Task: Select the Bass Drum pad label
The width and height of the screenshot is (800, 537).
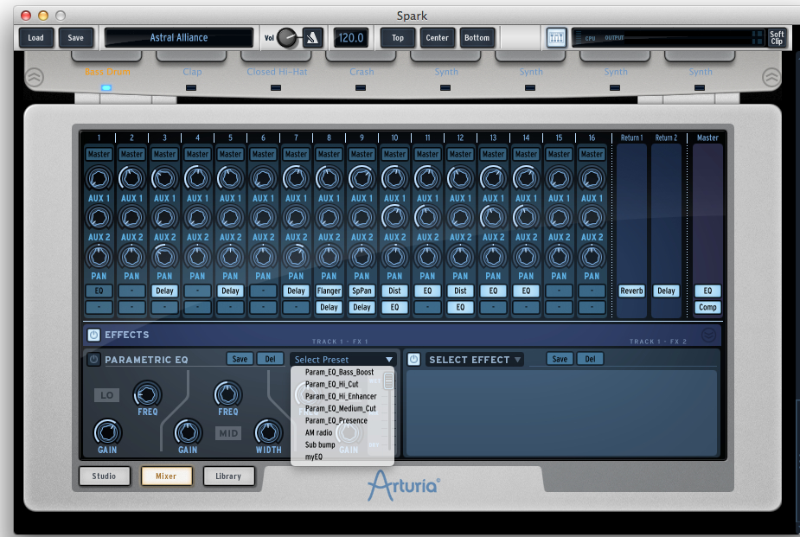Action: point(107,72)
